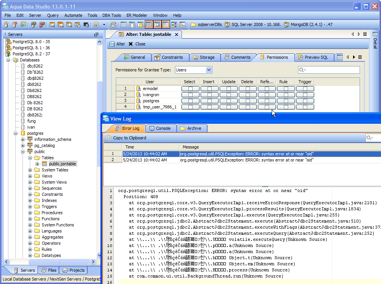This screenshot has height=284, width=381.
Task: Click the Alter save button
Action: pyautogui.click(x=117, y=44)
